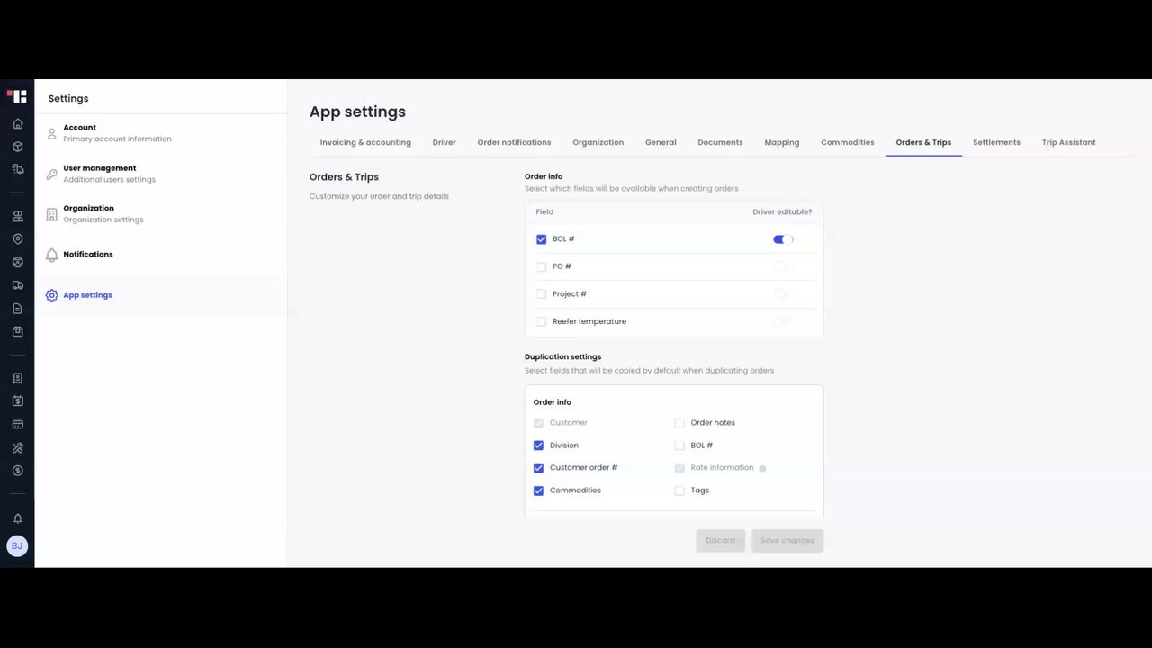Click the person icon beside Account

click(x=51, y=133)
